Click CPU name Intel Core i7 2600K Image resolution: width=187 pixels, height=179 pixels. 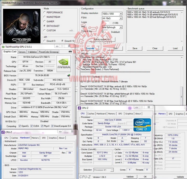click(x=113, y=120)
